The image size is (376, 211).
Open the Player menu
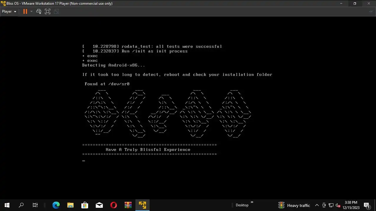(x=9, y=11)
